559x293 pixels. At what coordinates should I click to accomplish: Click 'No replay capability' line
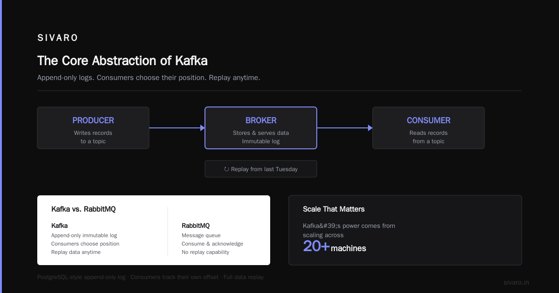[x=205, y=252]
